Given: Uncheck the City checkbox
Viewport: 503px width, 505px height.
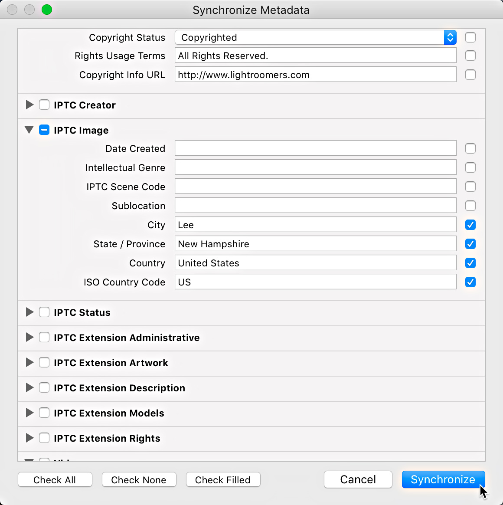Looking at the screenshot, I should point(470,225).
